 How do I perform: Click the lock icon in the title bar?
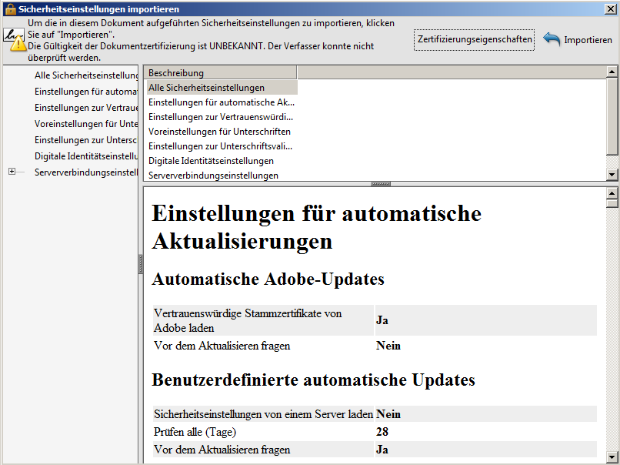tap(9, 8)
